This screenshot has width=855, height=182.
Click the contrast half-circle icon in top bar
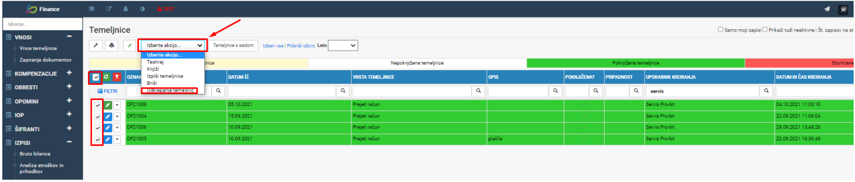(143, 9)
